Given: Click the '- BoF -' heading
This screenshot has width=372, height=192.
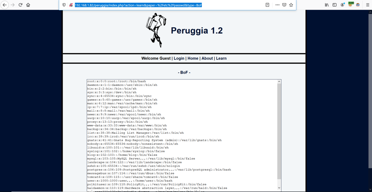Looking at the screenshot, I should click(184, 72).
